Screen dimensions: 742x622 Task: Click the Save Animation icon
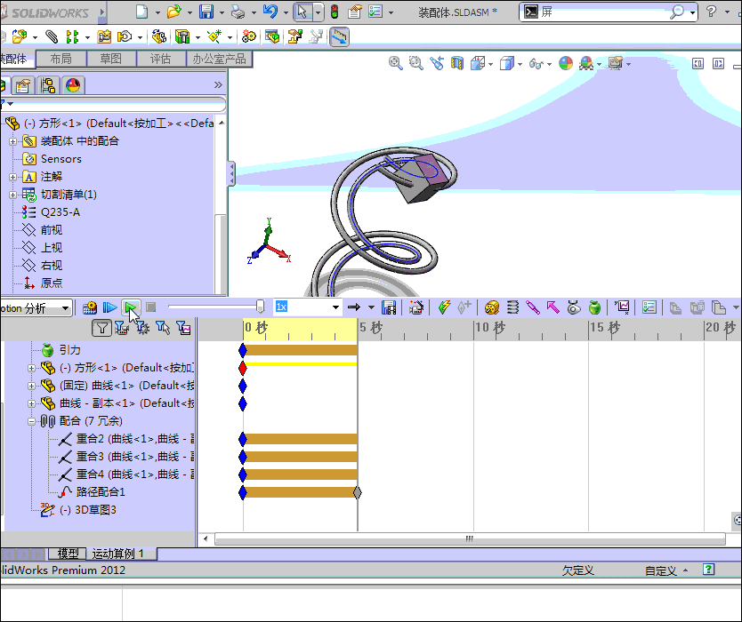[389, 307]
